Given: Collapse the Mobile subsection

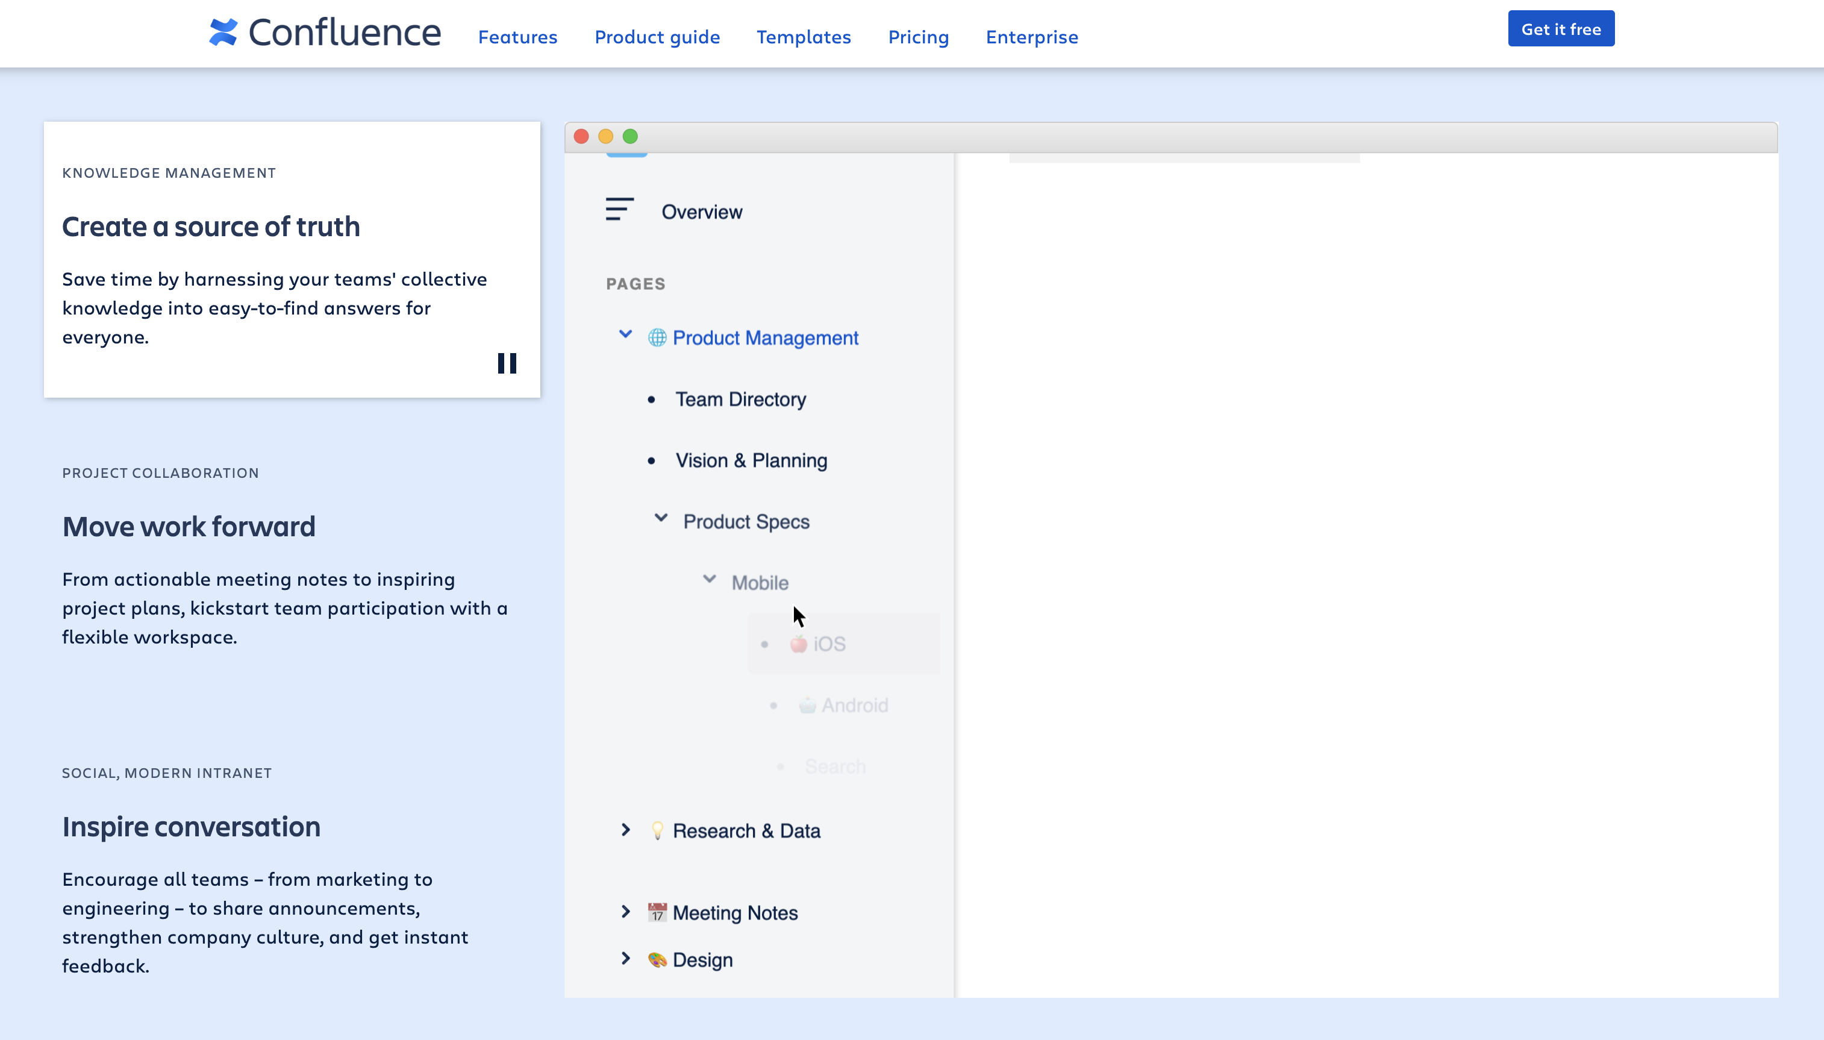Looking at the screenshot, I should (x=709, y=579).
